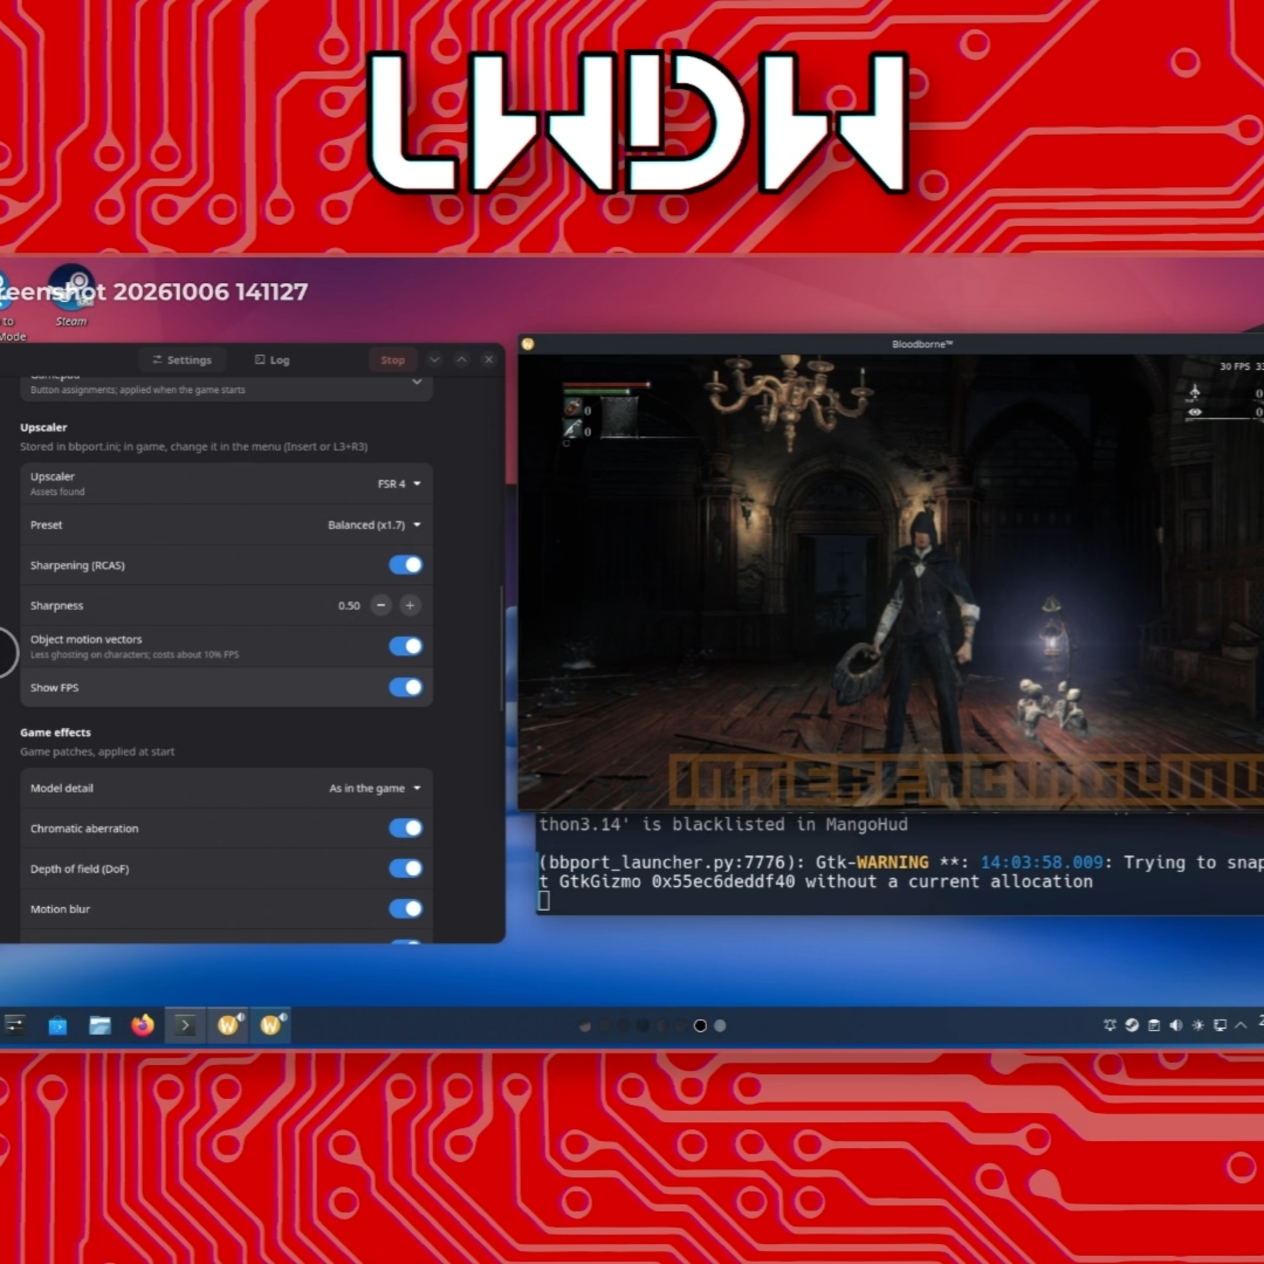
Task: Launch the Dolphin file manager from the taskbar
Action: tap(99, 1025)
